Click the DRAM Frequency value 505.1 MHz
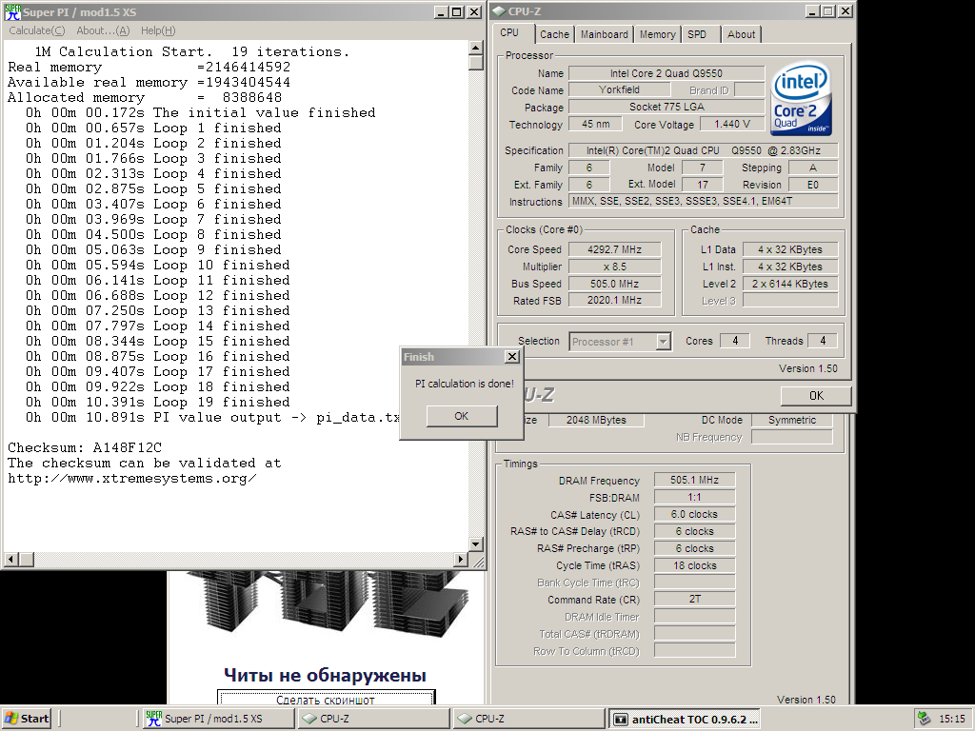This screenshot has width=975, height=731. [x=694, y=480]
